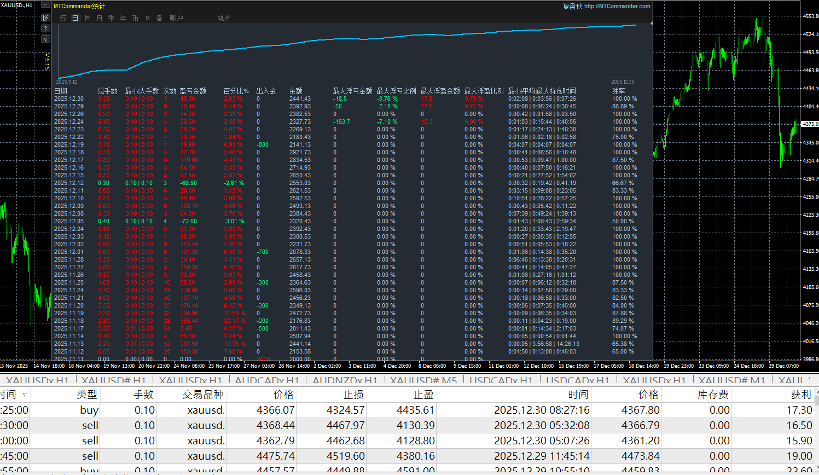
Task: Switch to the 轨迹 track tab
Action: click(x=224, y=18)
